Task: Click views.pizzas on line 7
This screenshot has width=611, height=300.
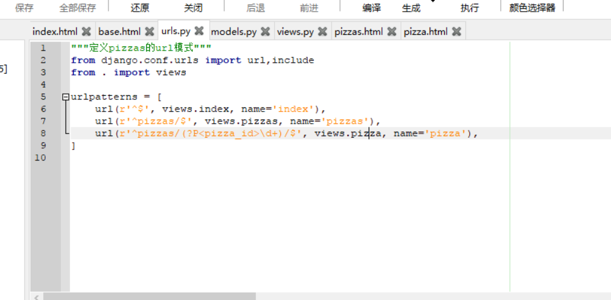Action: point(241,121)
